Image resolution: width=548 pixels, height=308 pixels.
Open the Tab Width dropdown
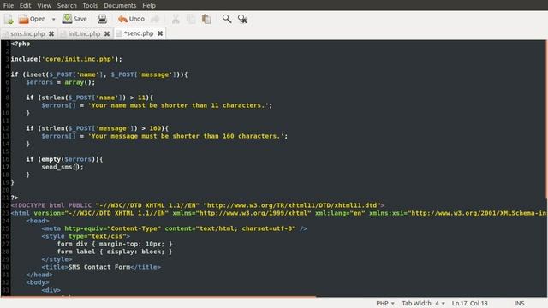[x=423, y=303]
